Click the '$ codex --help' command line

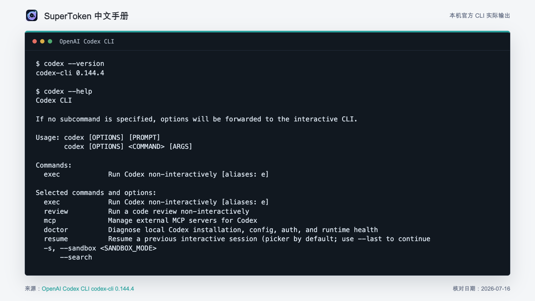coord(64,91)
